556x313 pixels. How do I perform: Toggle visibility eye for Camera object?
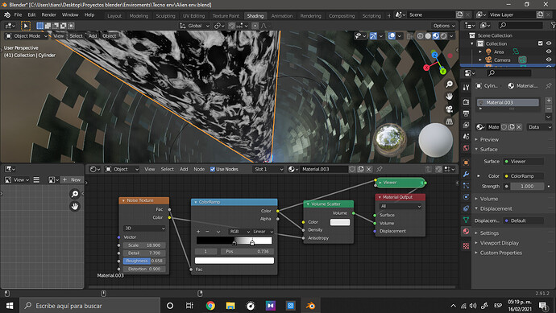(549, 60)
